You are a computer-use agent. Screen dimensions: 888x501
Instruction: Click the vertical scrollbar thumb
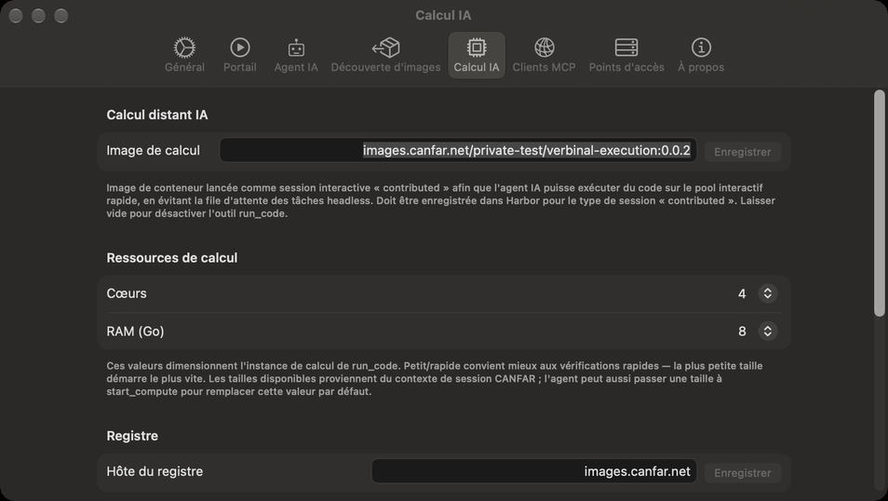[x=879, y=203]
